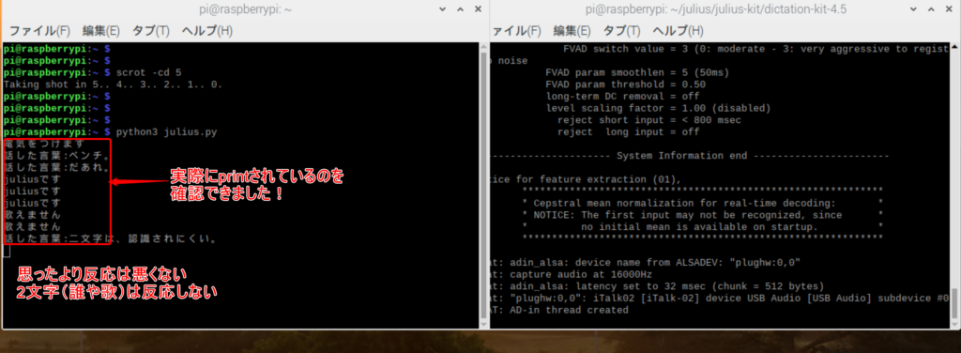Click 'long-term DC removal = off' line
Screen dimensions: 961x353
(622, 96)
